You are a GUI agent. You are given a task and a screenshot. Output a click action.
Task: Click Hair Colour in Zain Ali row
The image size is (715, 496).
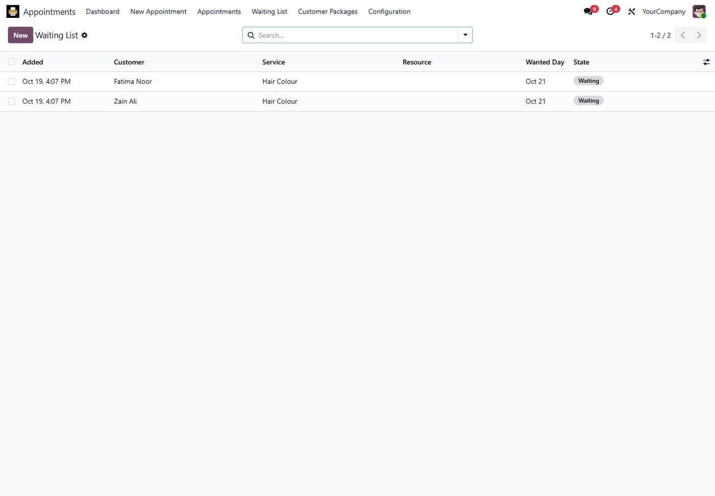280,101
